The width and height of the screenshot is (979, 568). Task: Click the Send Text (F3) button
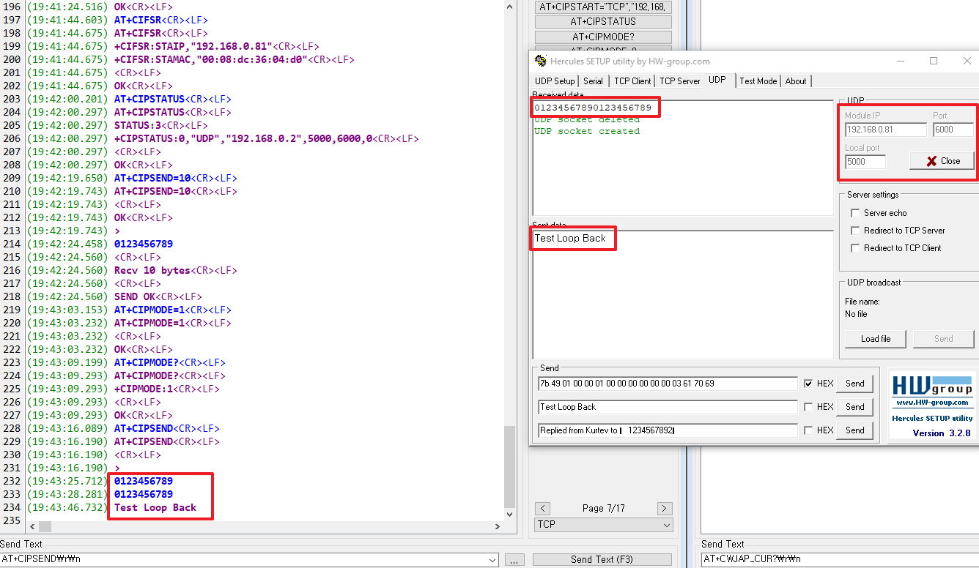602,560
